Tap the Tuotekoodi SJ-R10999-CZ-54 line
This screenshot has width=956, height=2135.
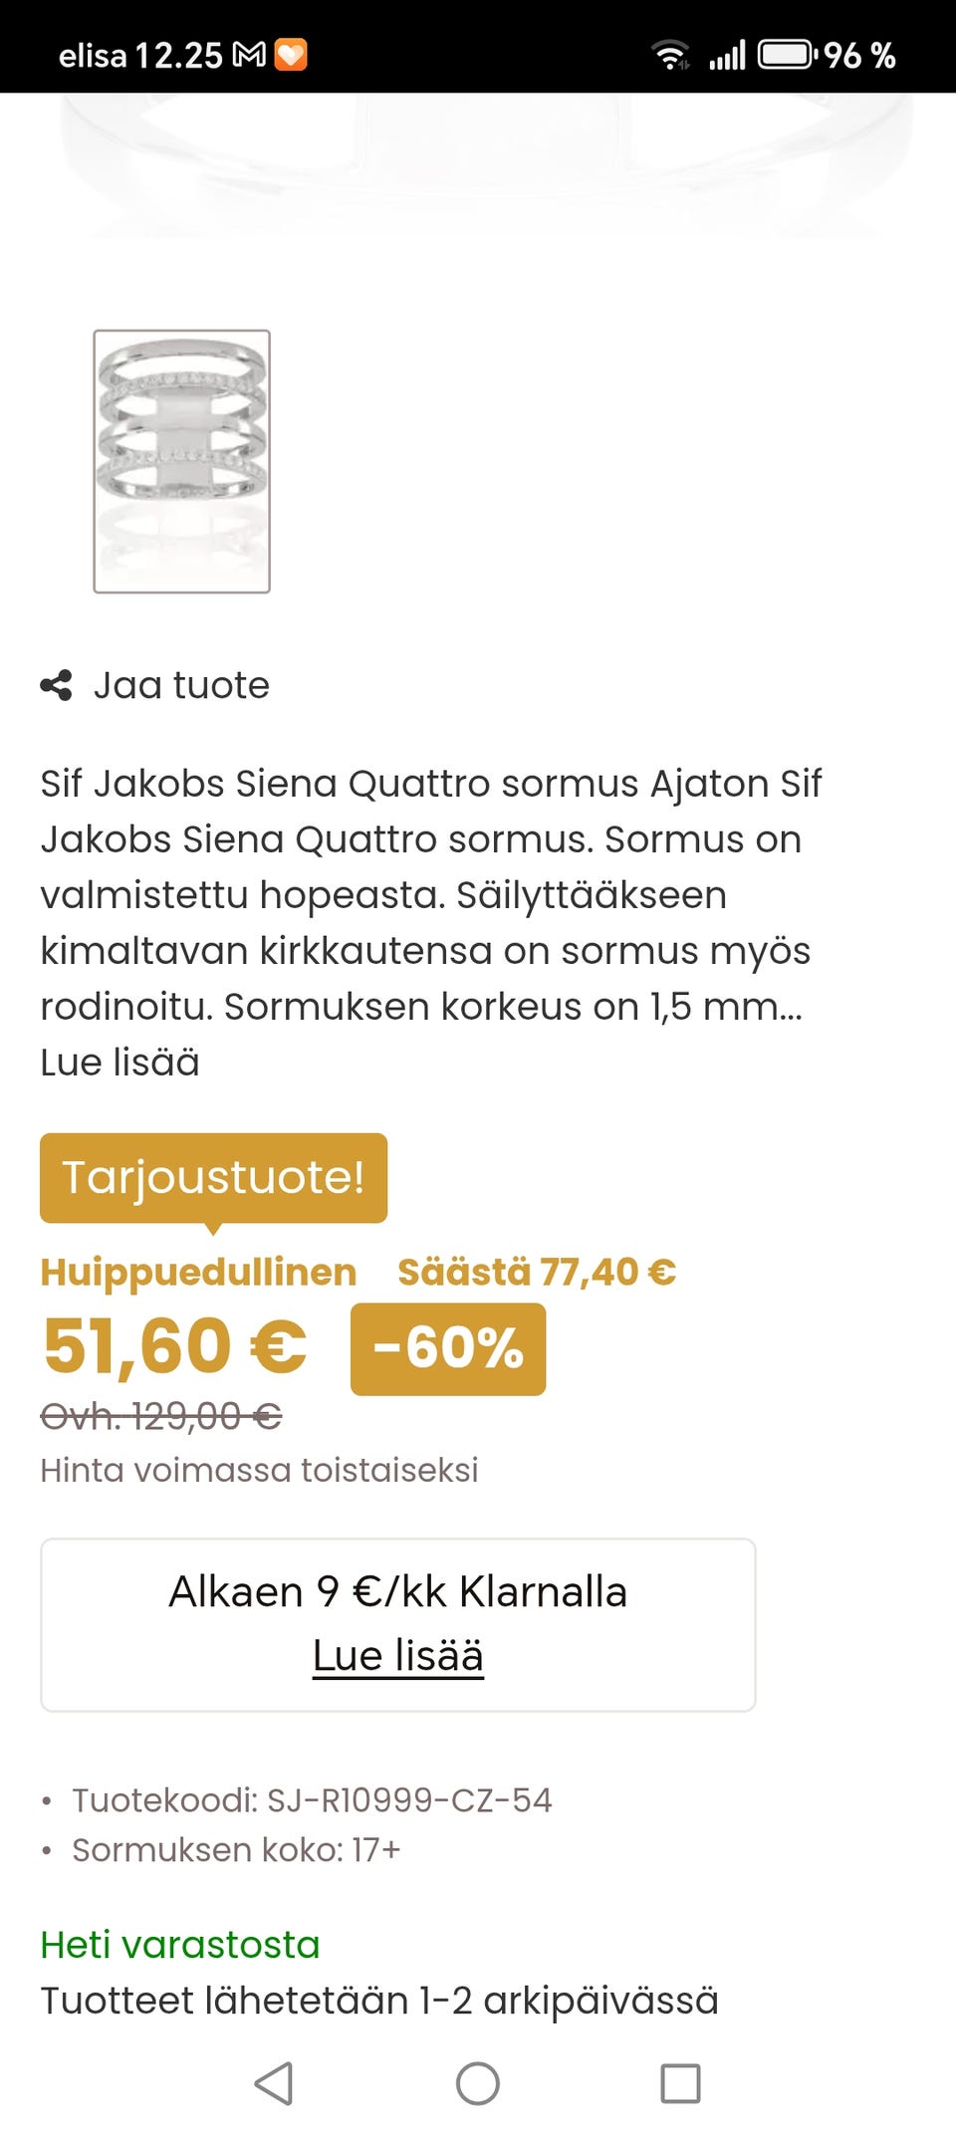pyautogui.click(x=312, y=1799)
